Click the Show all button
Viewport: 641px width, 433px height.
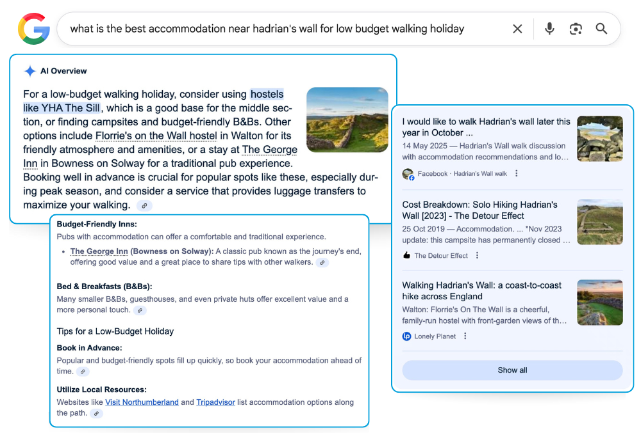[x=512, y=370]
